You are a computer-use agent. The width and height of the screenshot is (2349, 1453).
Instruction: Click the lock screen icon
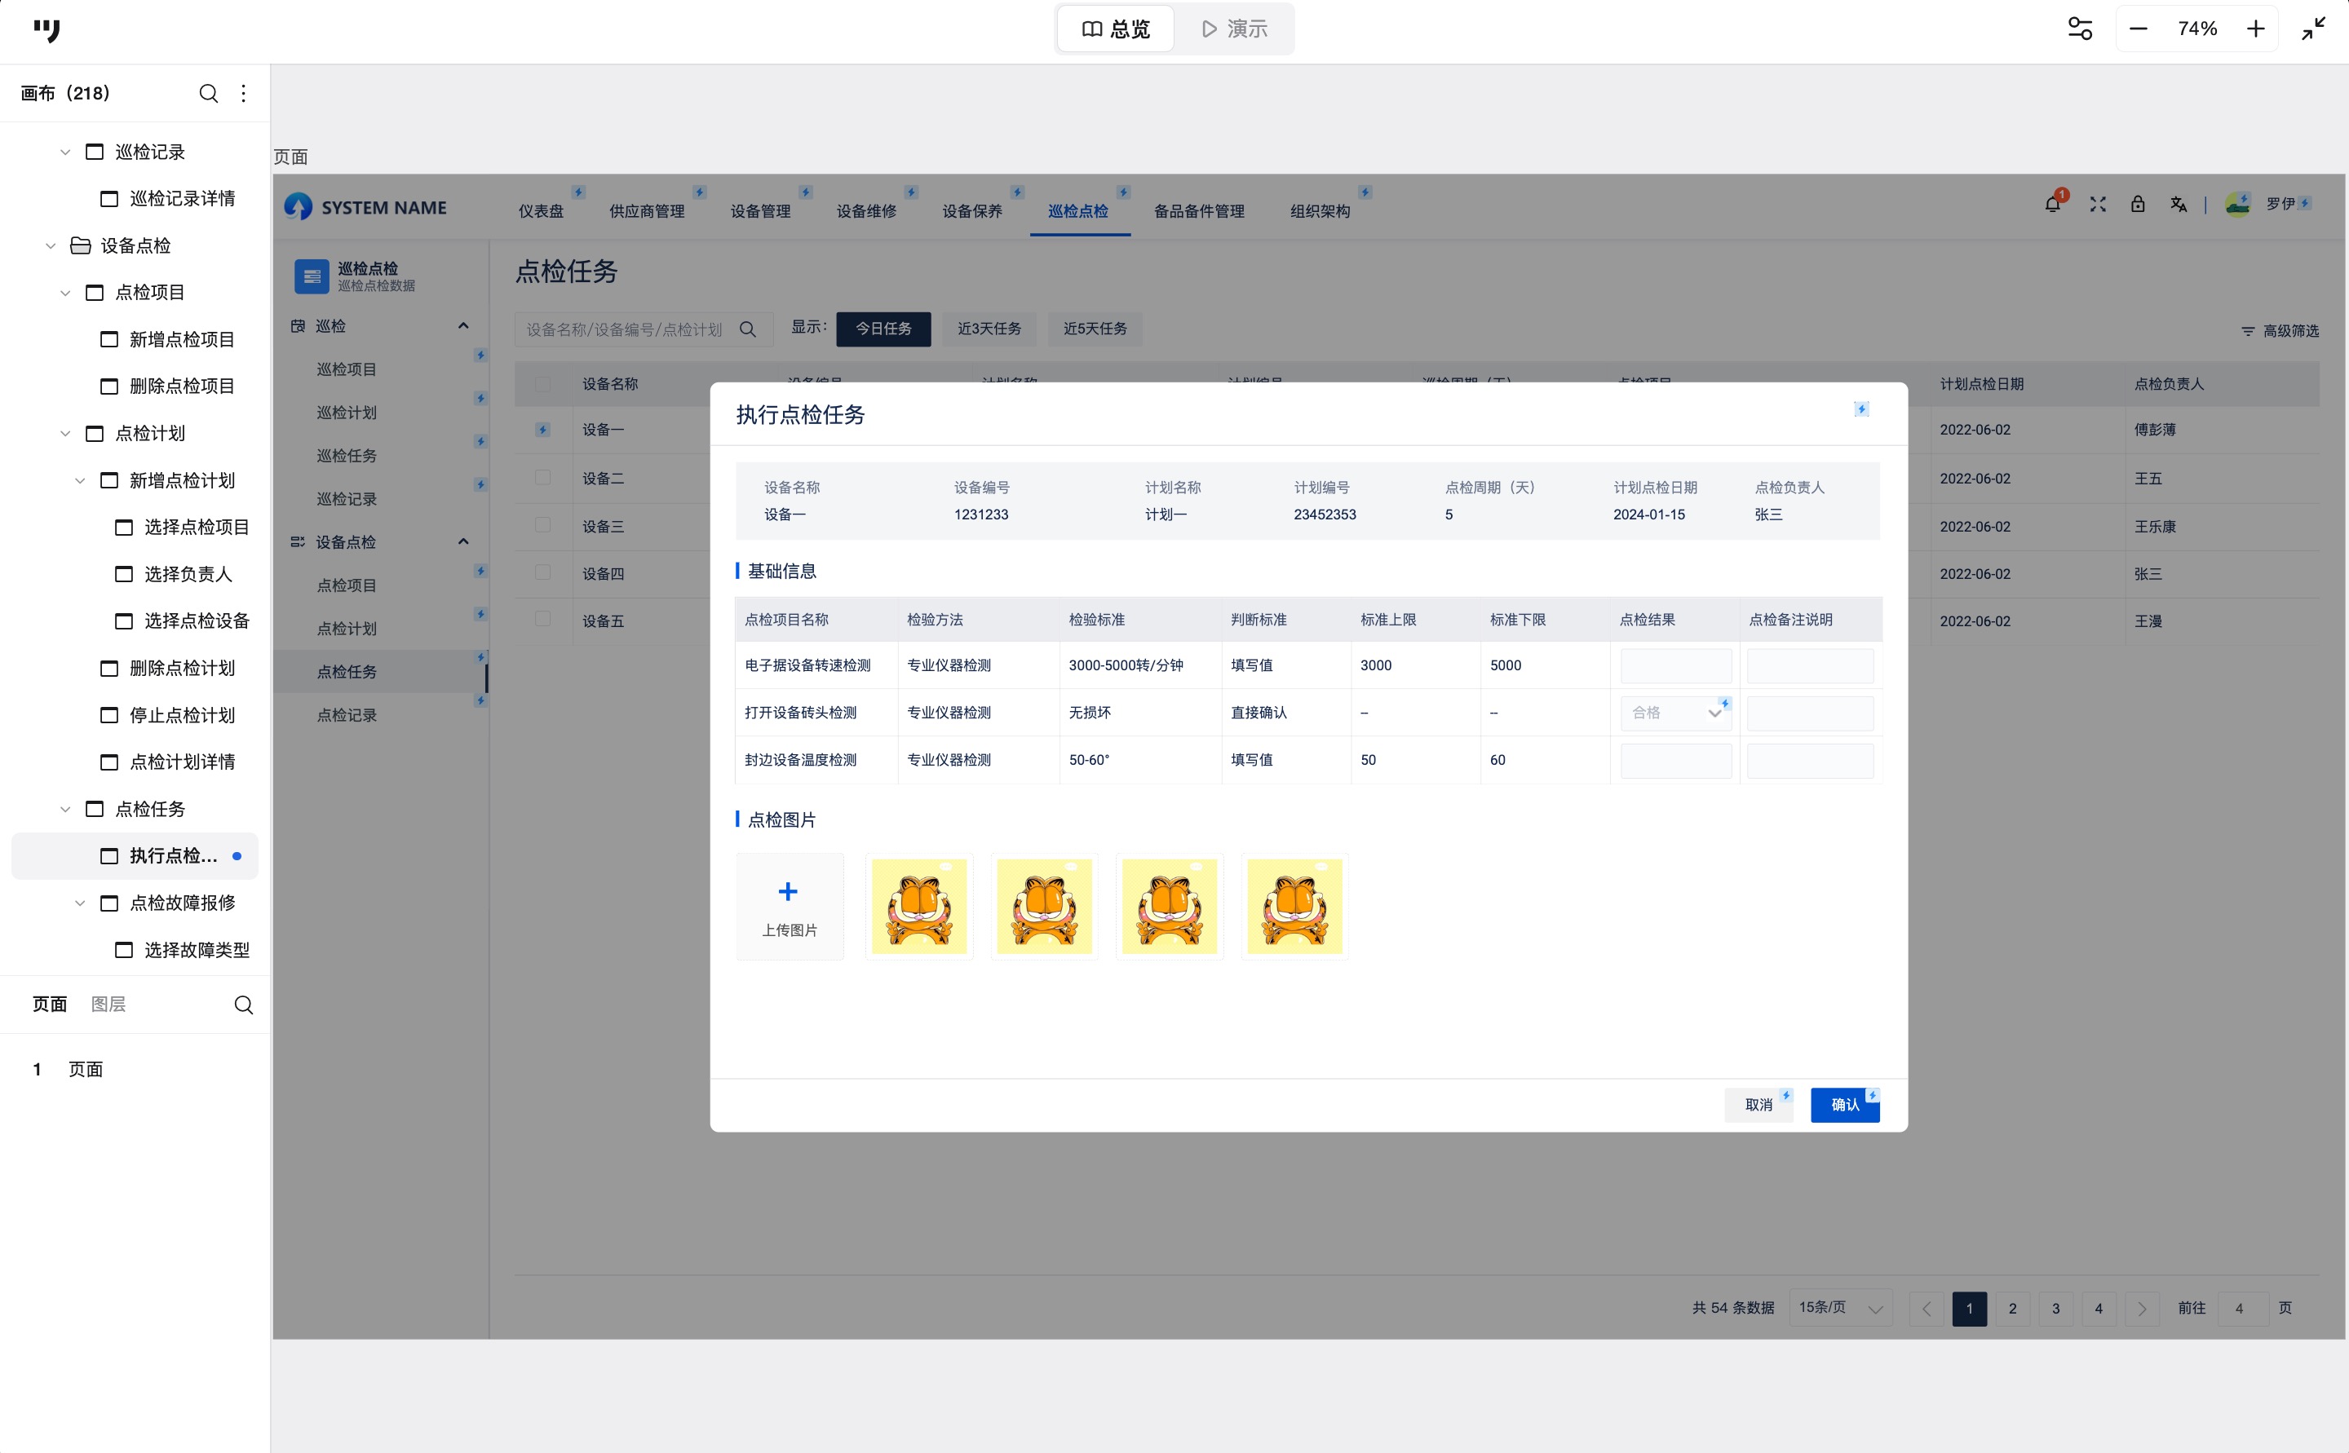point(2138,205)
